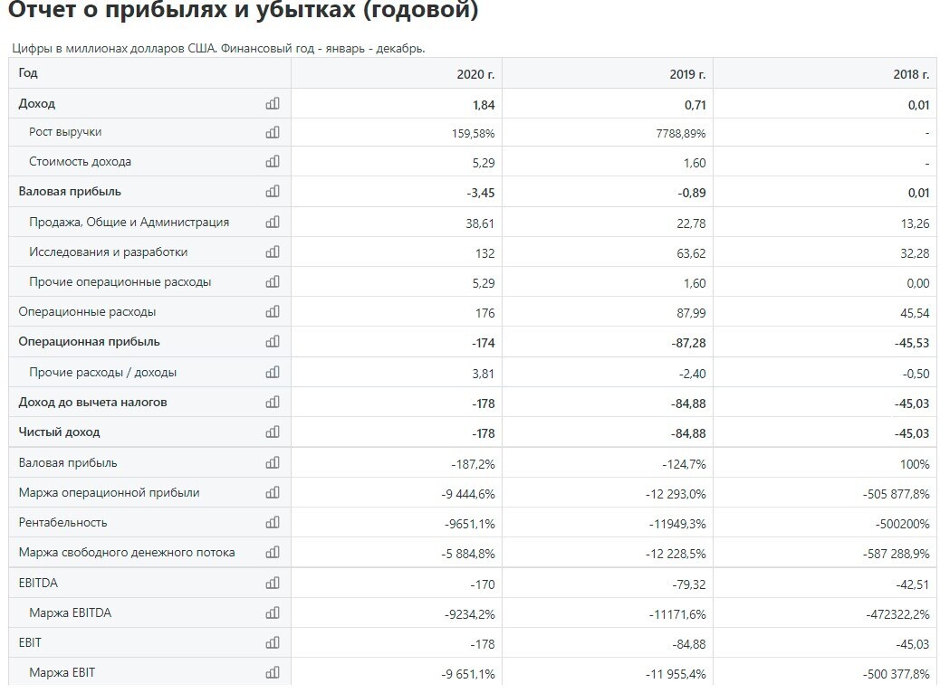Select the Стоимость дохода label
This screenshot has height=693, width=940.
pyautogui.click(x=80, y=162)
